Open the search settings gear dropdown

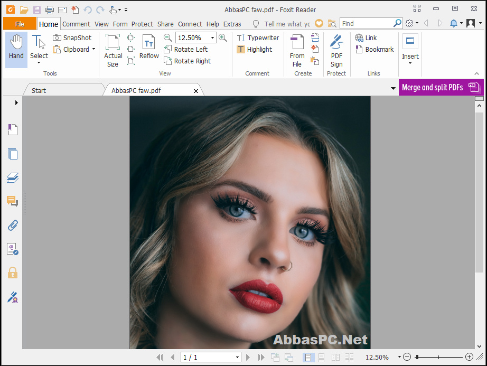point(412,23)
